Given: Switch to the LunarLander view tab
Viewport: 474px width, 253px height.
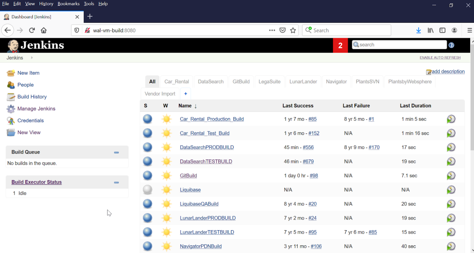Looking at the screenshot, I should 303,81.
